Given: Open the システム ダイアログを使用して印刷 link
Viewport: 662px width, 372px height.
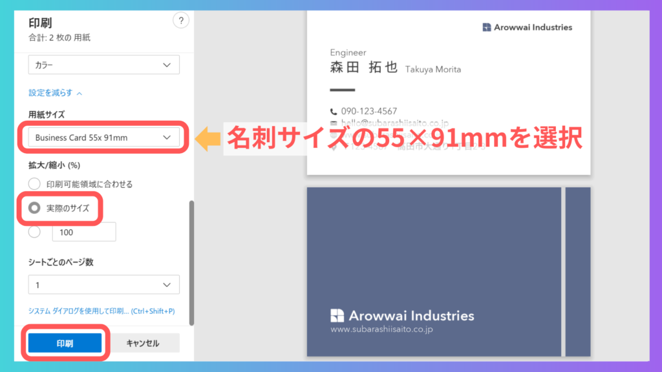Looking at the screenshot, I should coord(101,311).
